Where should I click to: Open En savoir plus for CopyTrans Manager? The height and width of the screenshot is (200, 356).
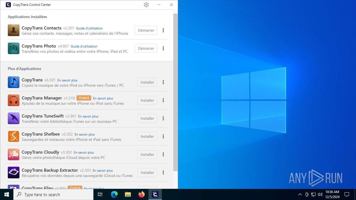click(x=103, y=98)
